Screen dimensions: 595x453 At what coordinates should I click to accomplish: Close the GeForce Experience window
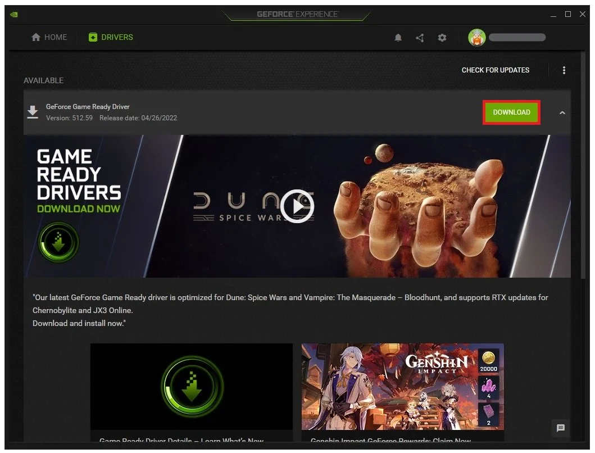583,15
